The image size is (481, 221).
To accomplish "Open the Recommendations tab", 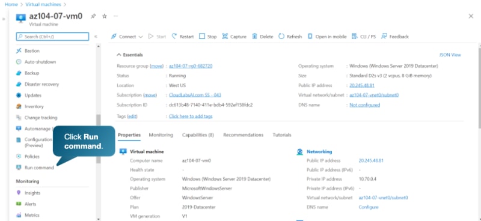I will 244,135.
